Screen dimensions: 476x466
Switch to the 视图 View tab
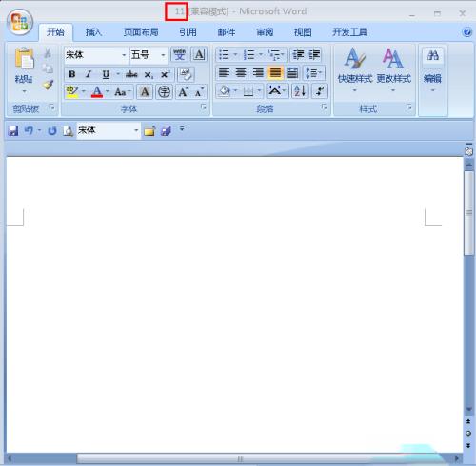coord(303,32)
